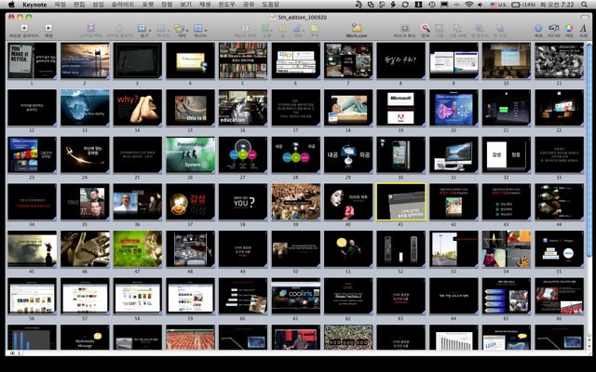
Task: Open the 편집 (Edit) menu
Action: 79,5
